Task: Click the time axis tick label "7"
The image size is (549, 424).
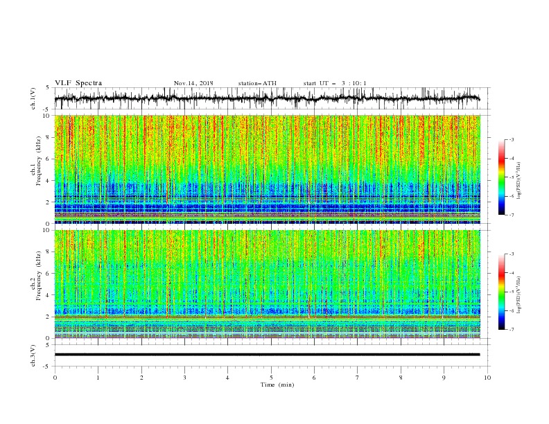Action: [x=358, y=378]
